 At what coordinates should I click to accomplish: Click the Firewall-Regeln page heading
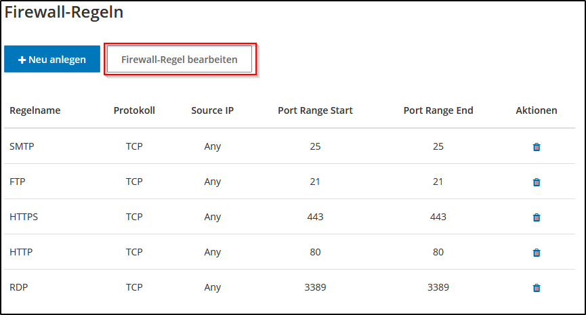64,12
